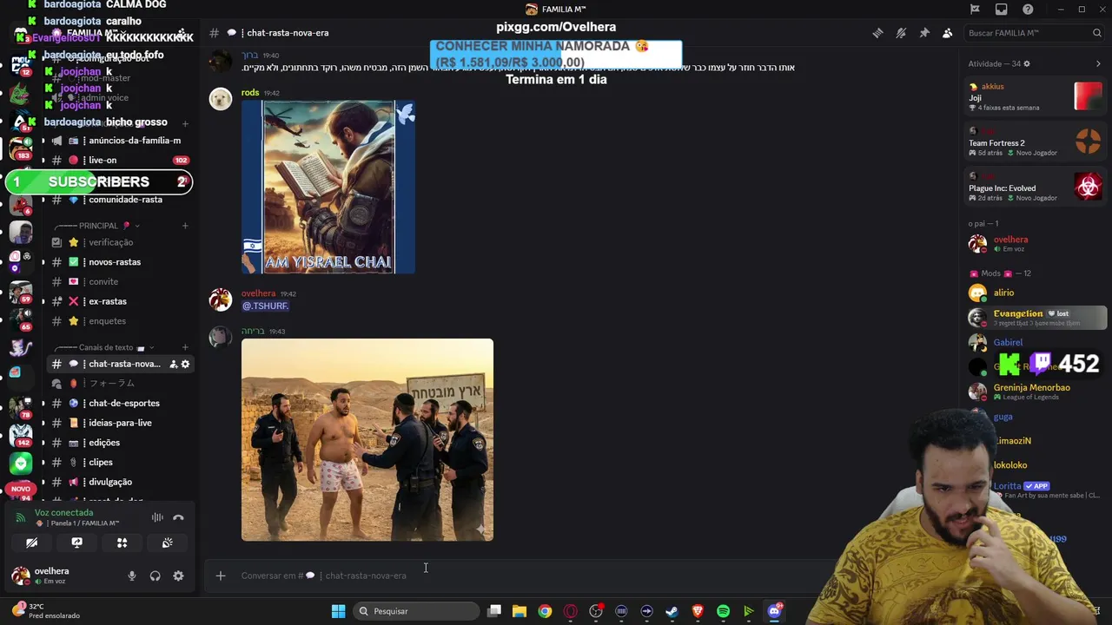
Task: Edit chat-rasta-nova-era channel settings gear
Action: pos(185,365)
